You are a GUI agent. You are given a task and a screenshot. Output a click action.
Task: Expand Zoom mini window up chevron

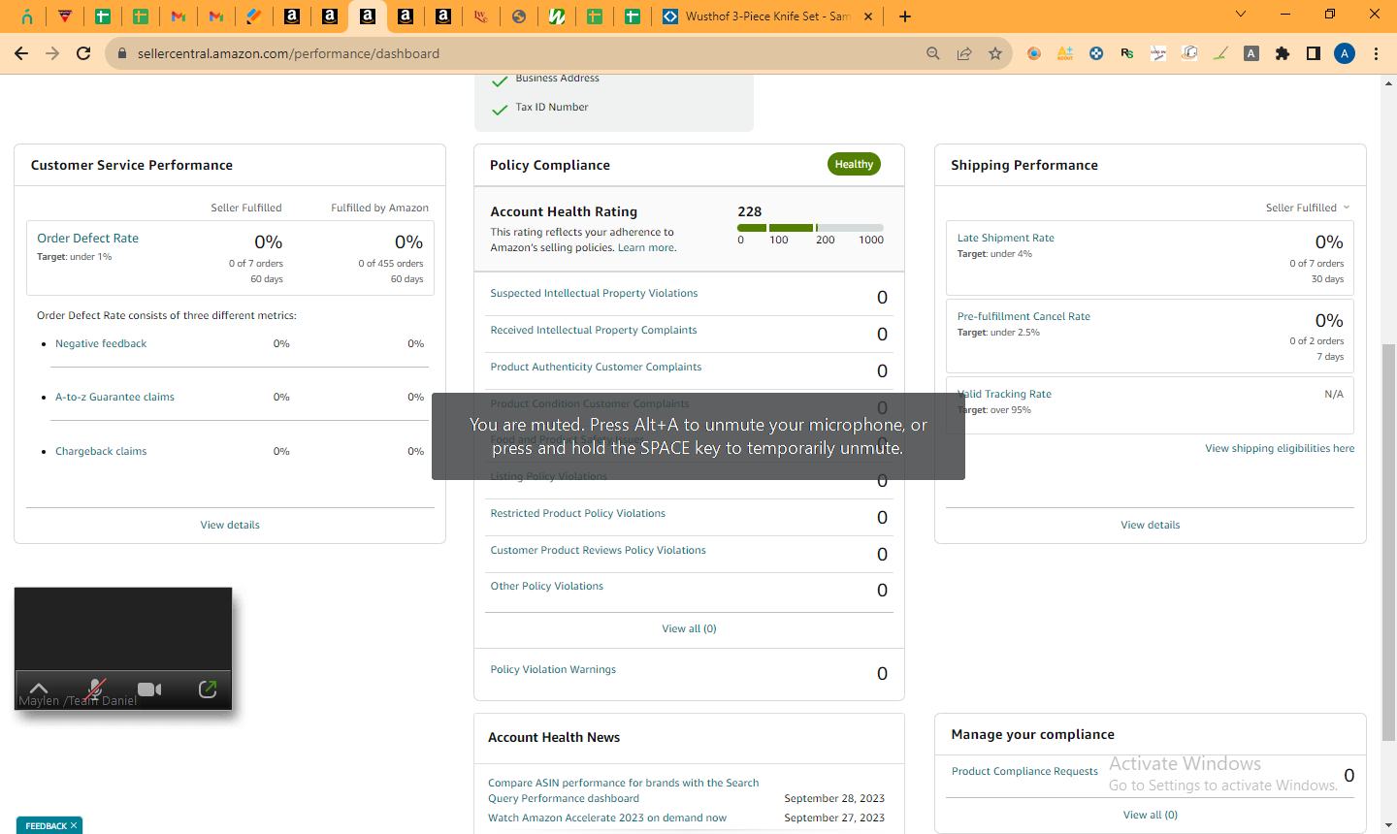click(39, 688)
